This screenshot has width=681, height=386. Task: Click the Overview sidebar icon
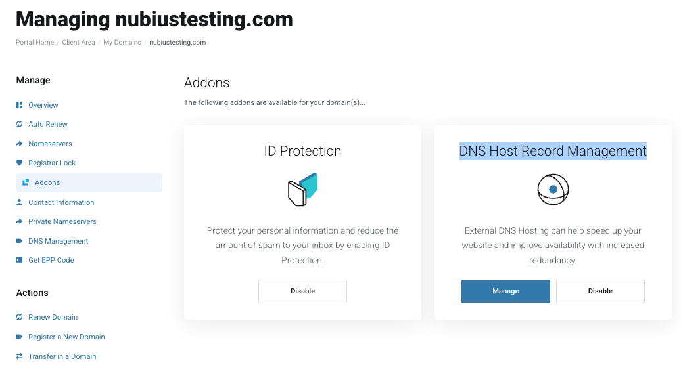pos(20,105)
